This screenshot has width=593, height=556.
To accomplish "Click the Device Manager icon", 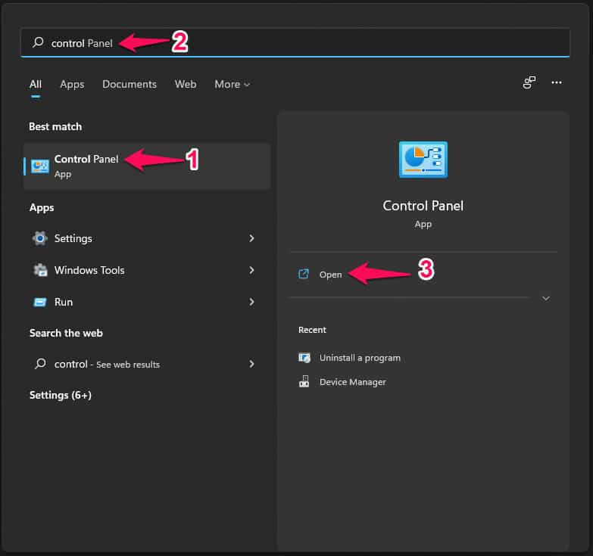I will (x=304, y=381).
